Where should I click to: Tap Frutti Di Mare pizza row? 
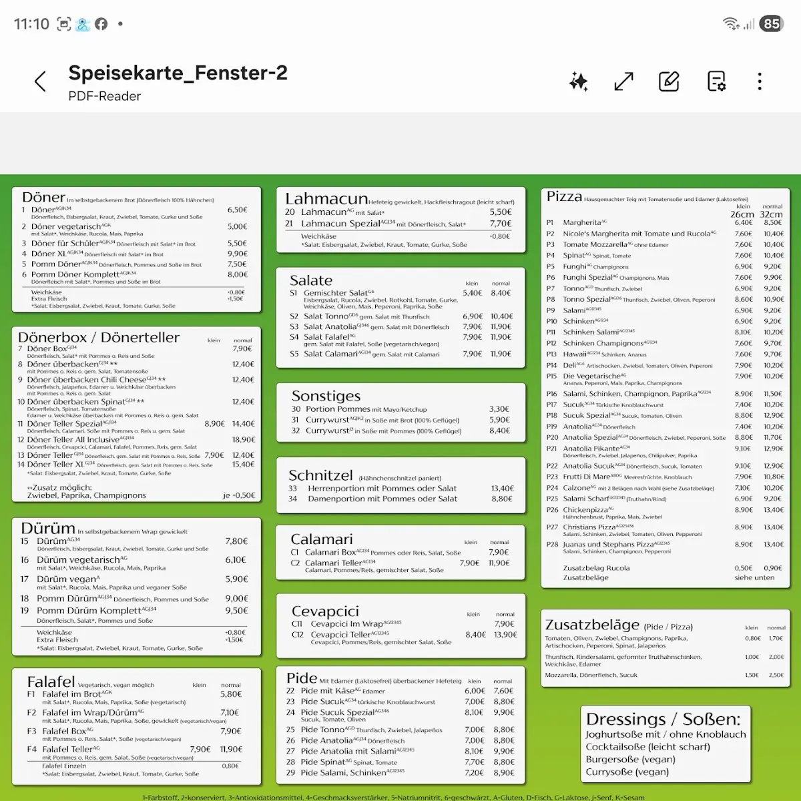pos(665,477)
